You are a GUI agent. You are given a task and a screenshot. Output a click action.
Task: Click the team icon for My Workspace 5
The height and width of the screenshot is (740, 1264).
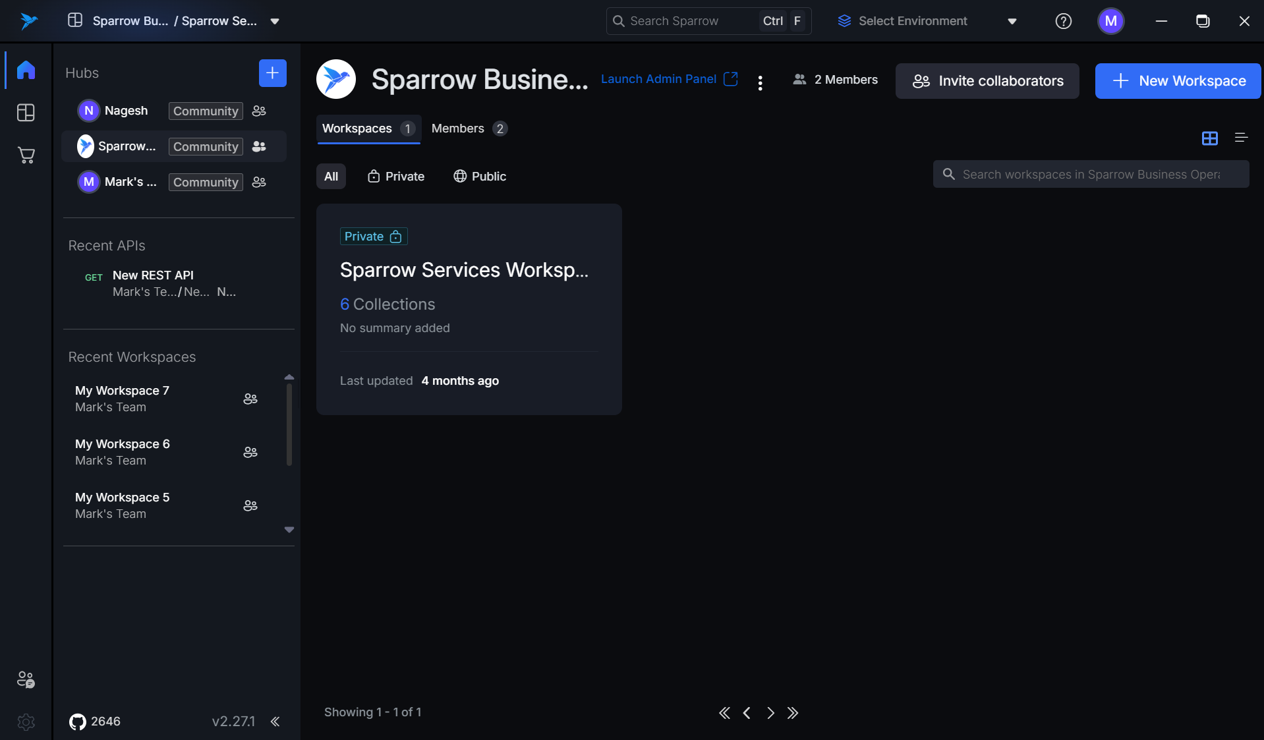[x=250, y=505]
